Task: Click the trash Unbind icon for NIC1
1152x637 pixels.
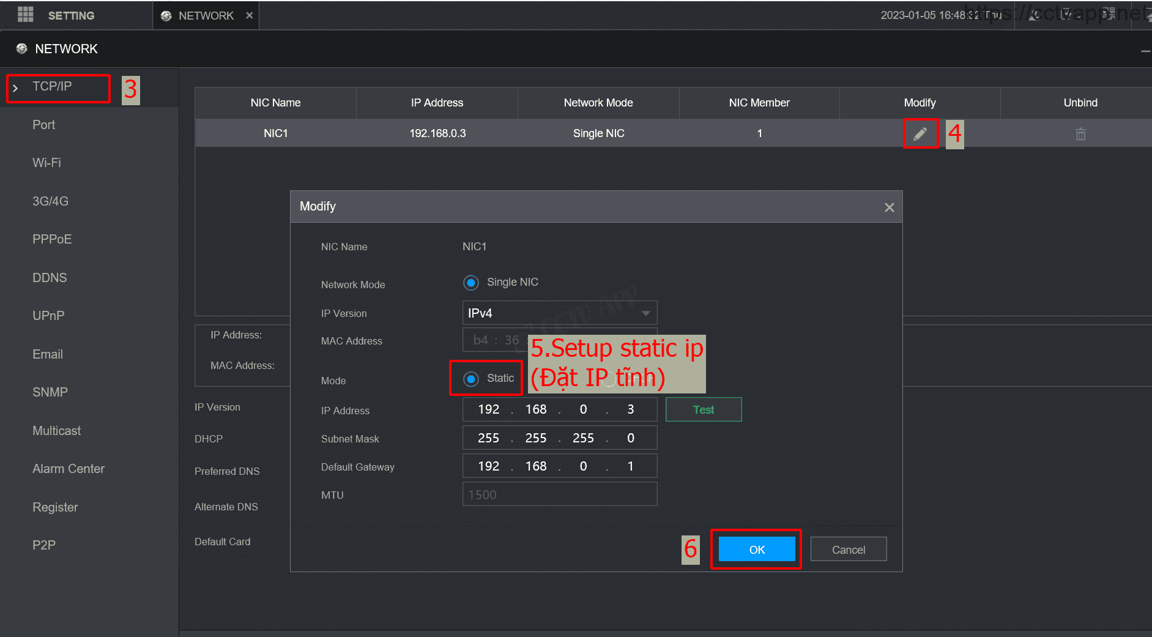Action: coord(1080,134)
